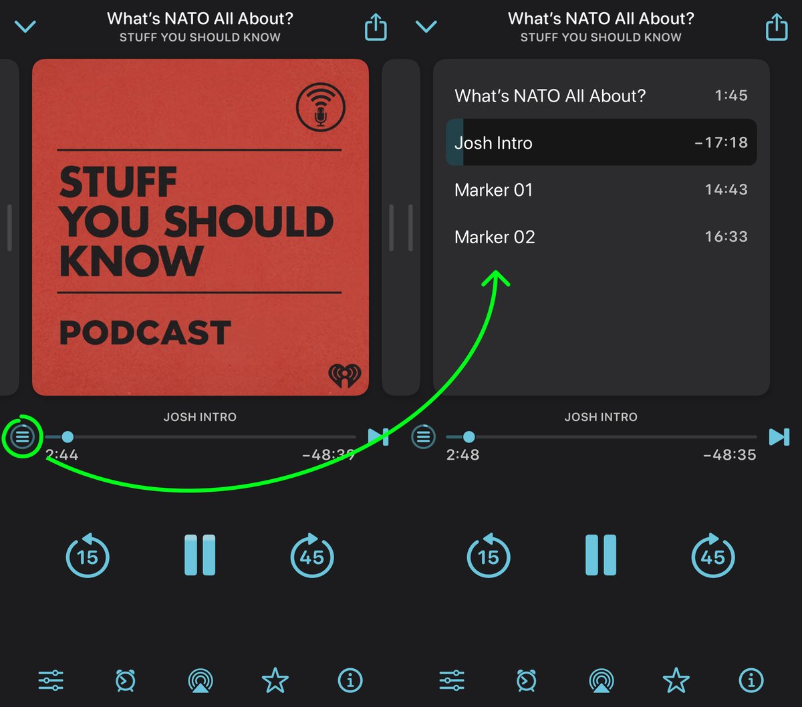Rewind 15 seconds in the right player
The width and height of the screenshot is (802, 707).
pyautogui.click(x=489, y=555)
